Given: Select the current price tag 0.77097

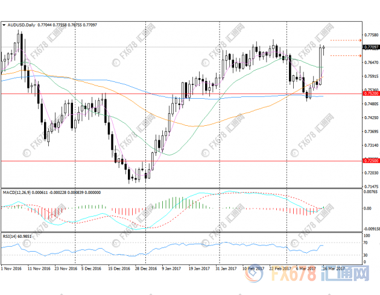Looking at the screenshot, I should [371, 46].
